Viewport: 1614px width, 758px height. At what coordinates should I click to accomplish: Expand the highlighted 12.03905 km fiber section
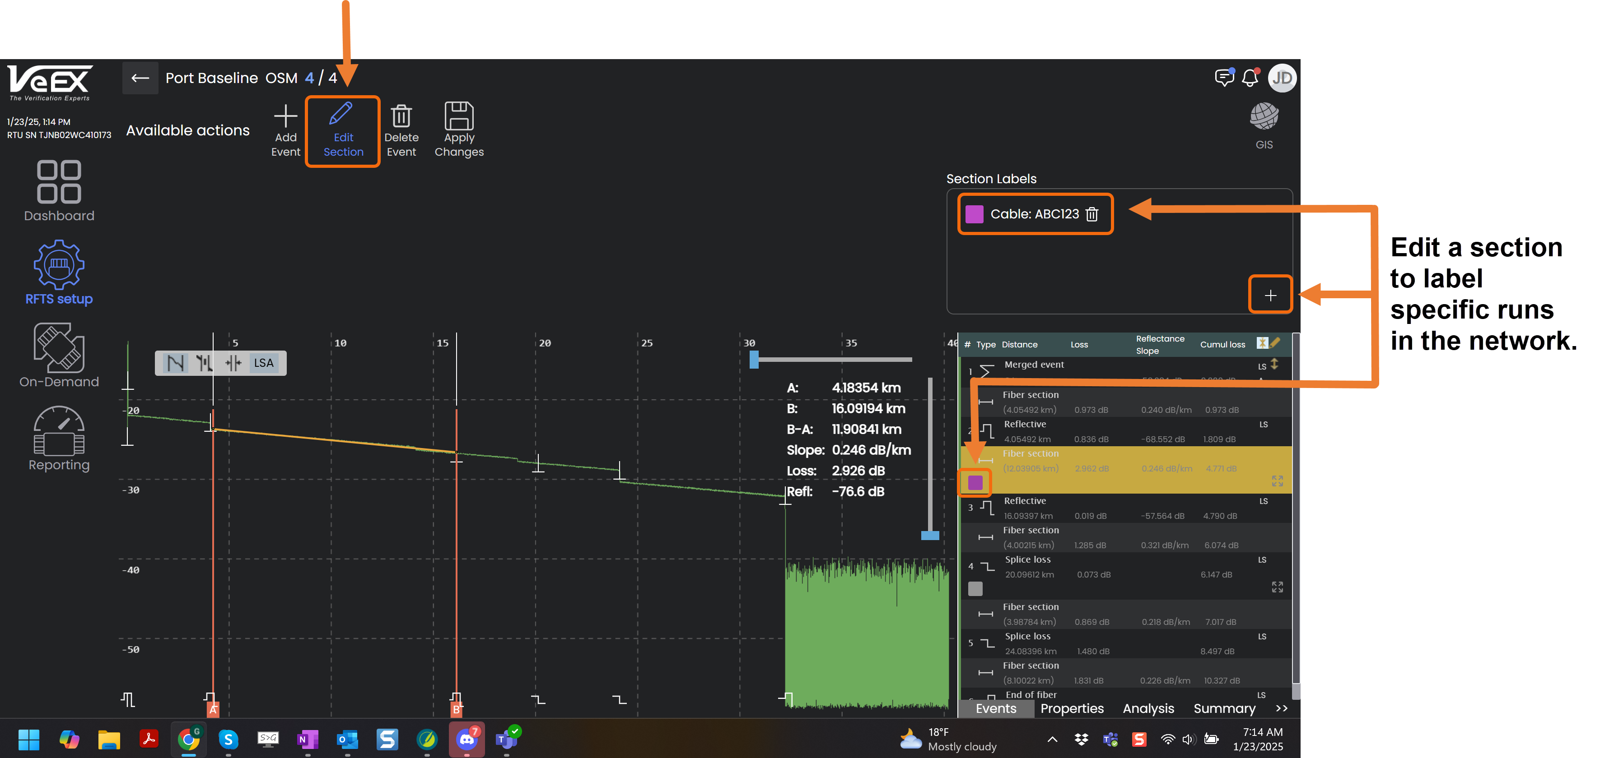(1277, 481)
